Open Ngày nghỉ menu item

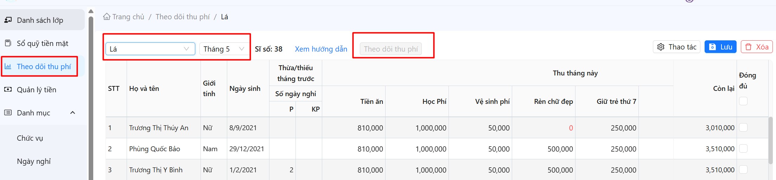click(x=34, y=161)
